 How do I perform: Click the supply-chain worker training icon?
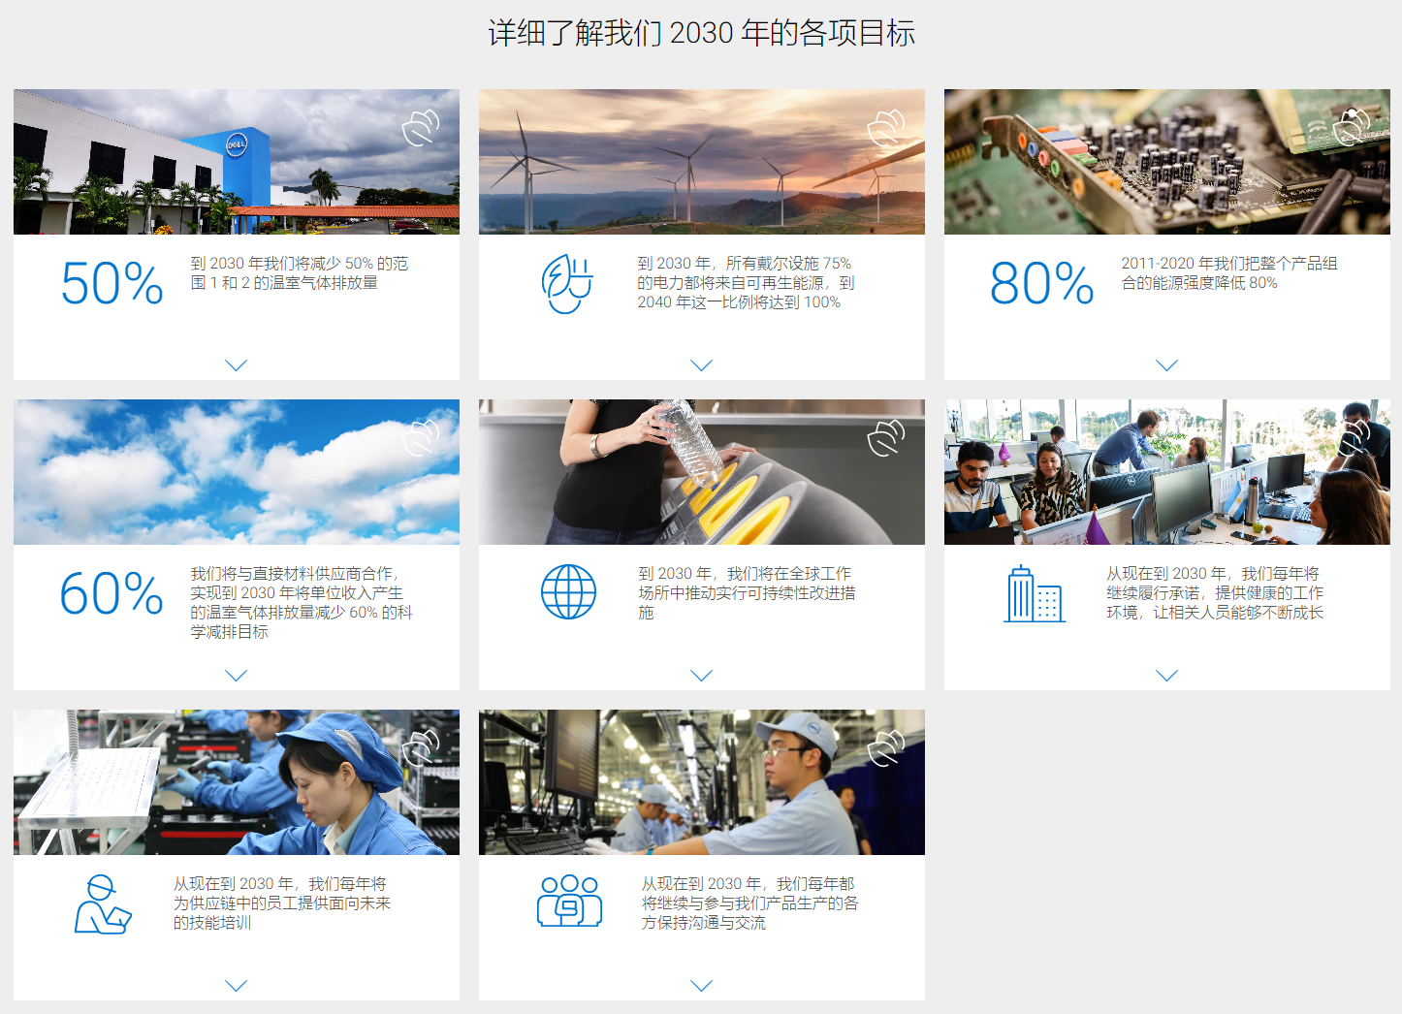[103, 904]
